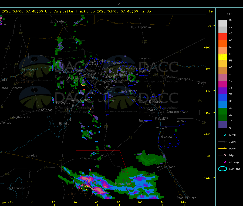Click the 'Pampa_Diamante' map label

pyautogui.click(x=11, y=88)
